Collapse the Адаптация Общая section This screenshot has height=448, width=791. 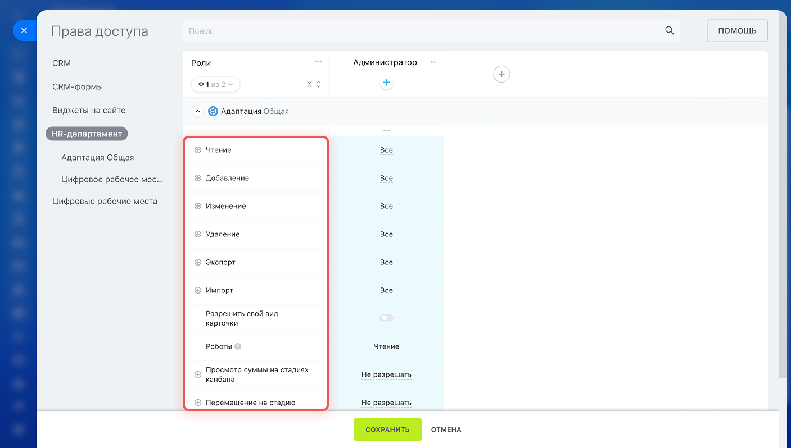coord(197,111)
